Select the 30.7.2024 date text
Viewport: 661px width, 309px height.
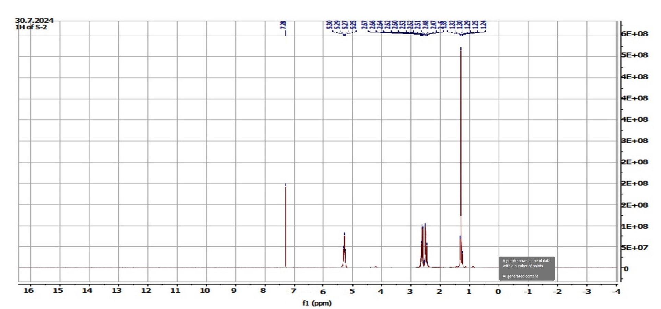[34, 21]
